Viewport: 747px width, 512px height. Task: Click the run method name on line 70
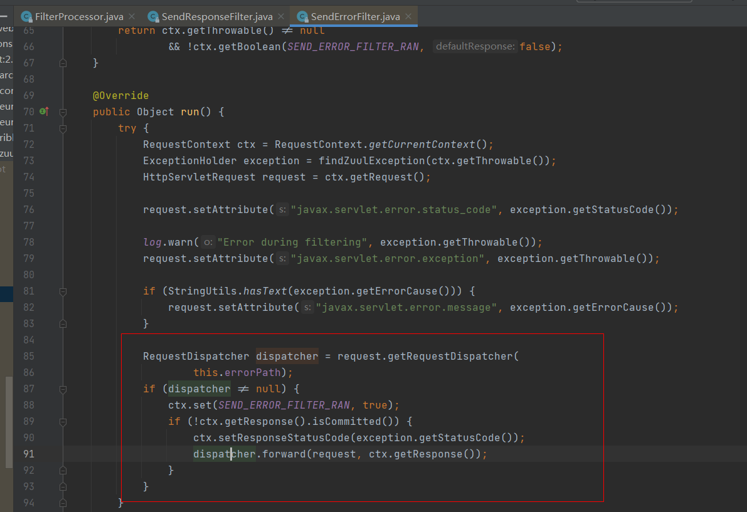click(189, 112)
